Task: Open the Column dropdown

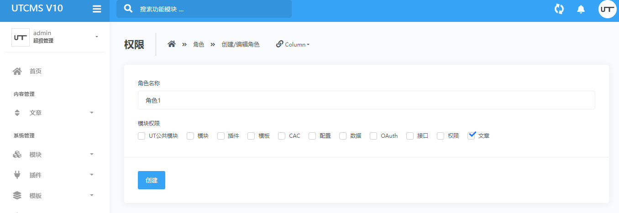Action: [x=293, y=45]
